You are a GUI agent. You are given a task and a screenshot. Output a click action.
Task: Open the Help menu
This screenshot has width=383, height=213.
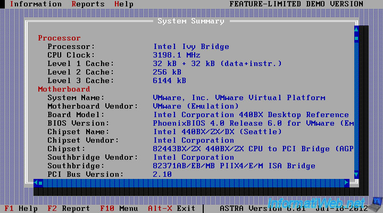pyautogui.click(x=124, y=4)
